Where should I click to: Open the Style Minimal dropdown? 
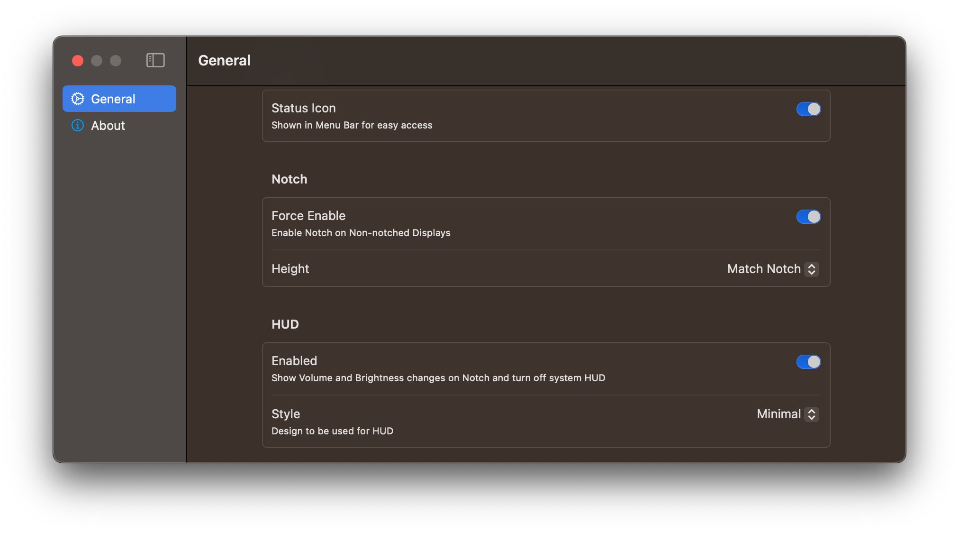pyautogui.click(x=787, y=414)
